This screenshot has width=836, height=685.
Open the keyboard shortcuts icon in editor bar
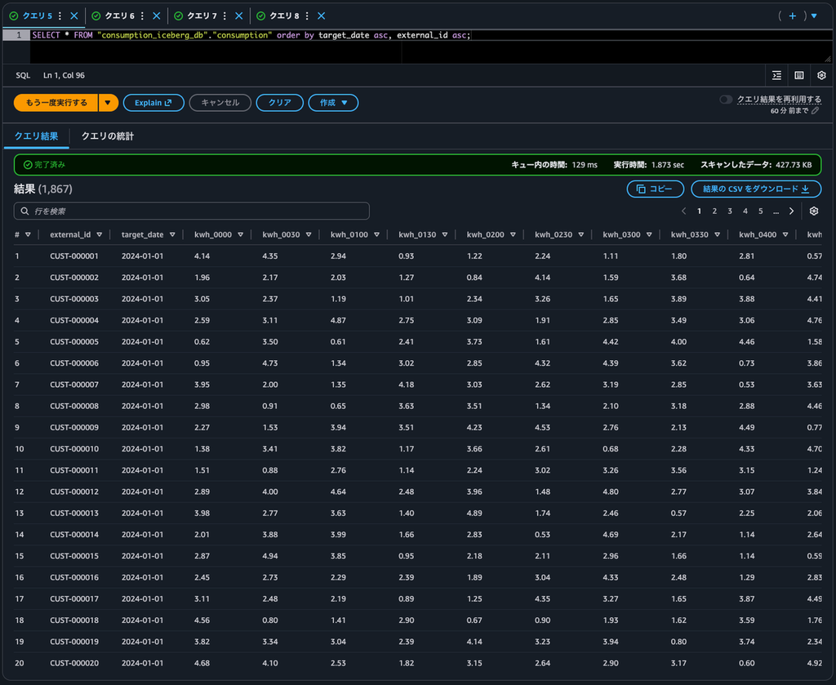point(799,75)
